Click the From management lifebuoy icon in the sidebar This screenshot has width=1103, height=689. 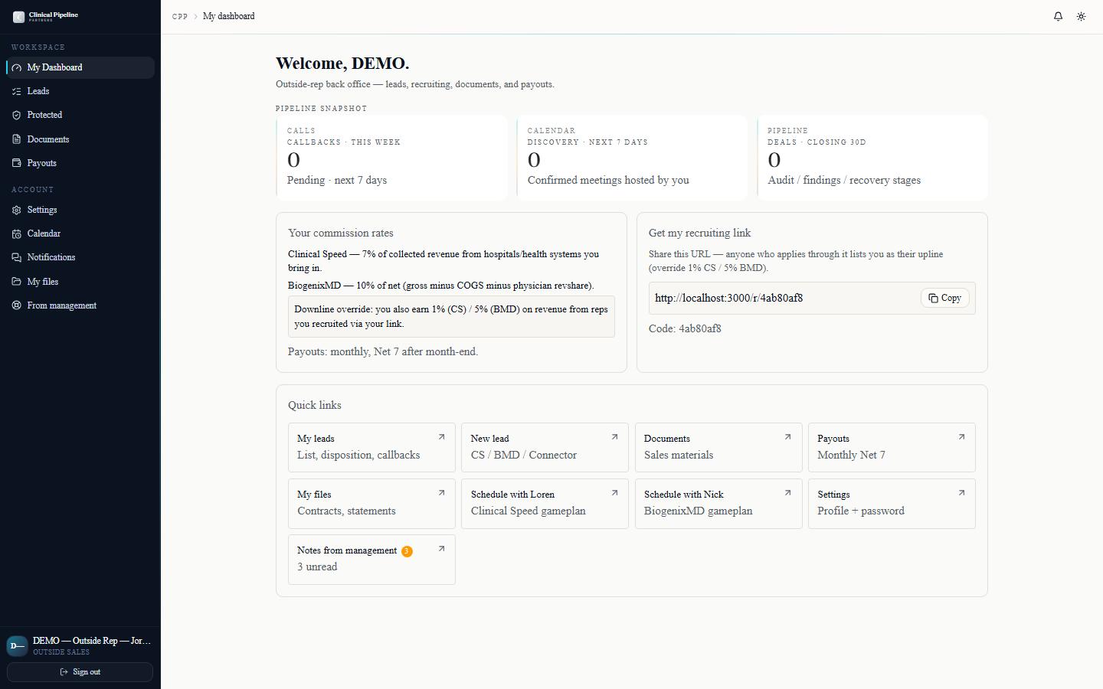click(x=17, y=305)
